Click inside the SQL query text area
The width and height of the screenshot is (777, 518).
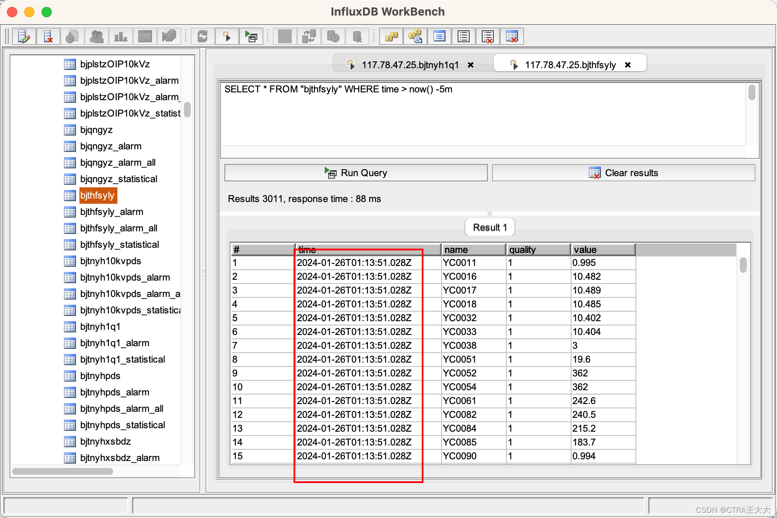pos(483,114)
